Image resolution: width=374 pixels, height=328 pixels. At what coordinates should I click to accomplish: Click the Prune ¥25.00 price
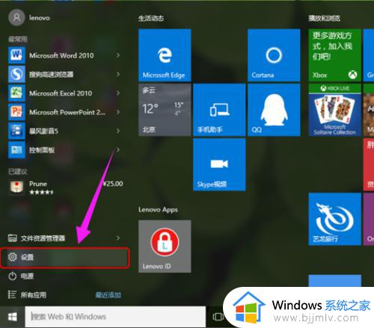tap(113, 184)
